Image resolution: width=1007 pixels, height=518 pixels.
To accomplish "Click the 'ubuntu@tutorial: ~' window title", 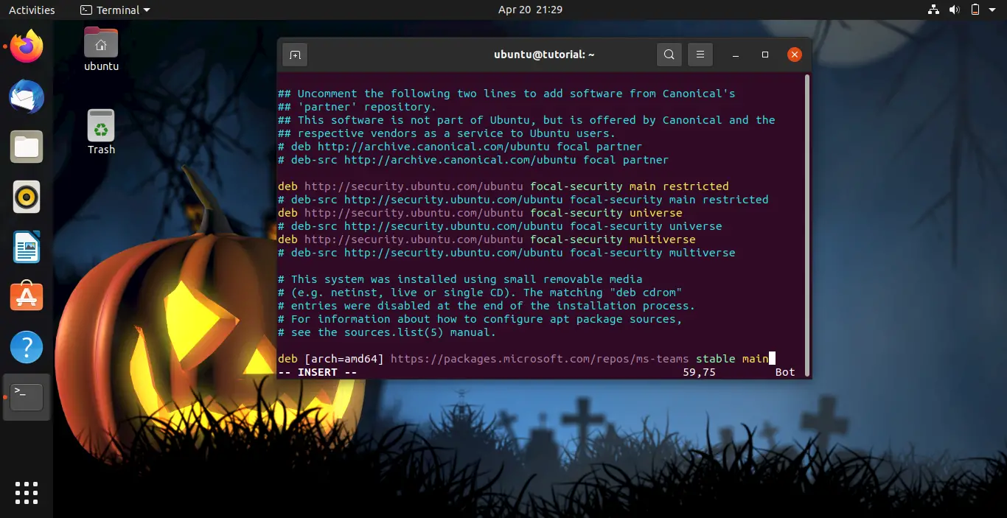I will (544, 55).
